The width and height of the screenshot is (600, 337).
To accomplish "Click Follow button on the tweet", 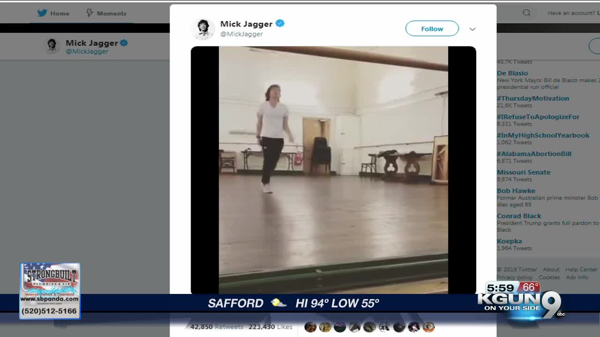I will 432,29.
